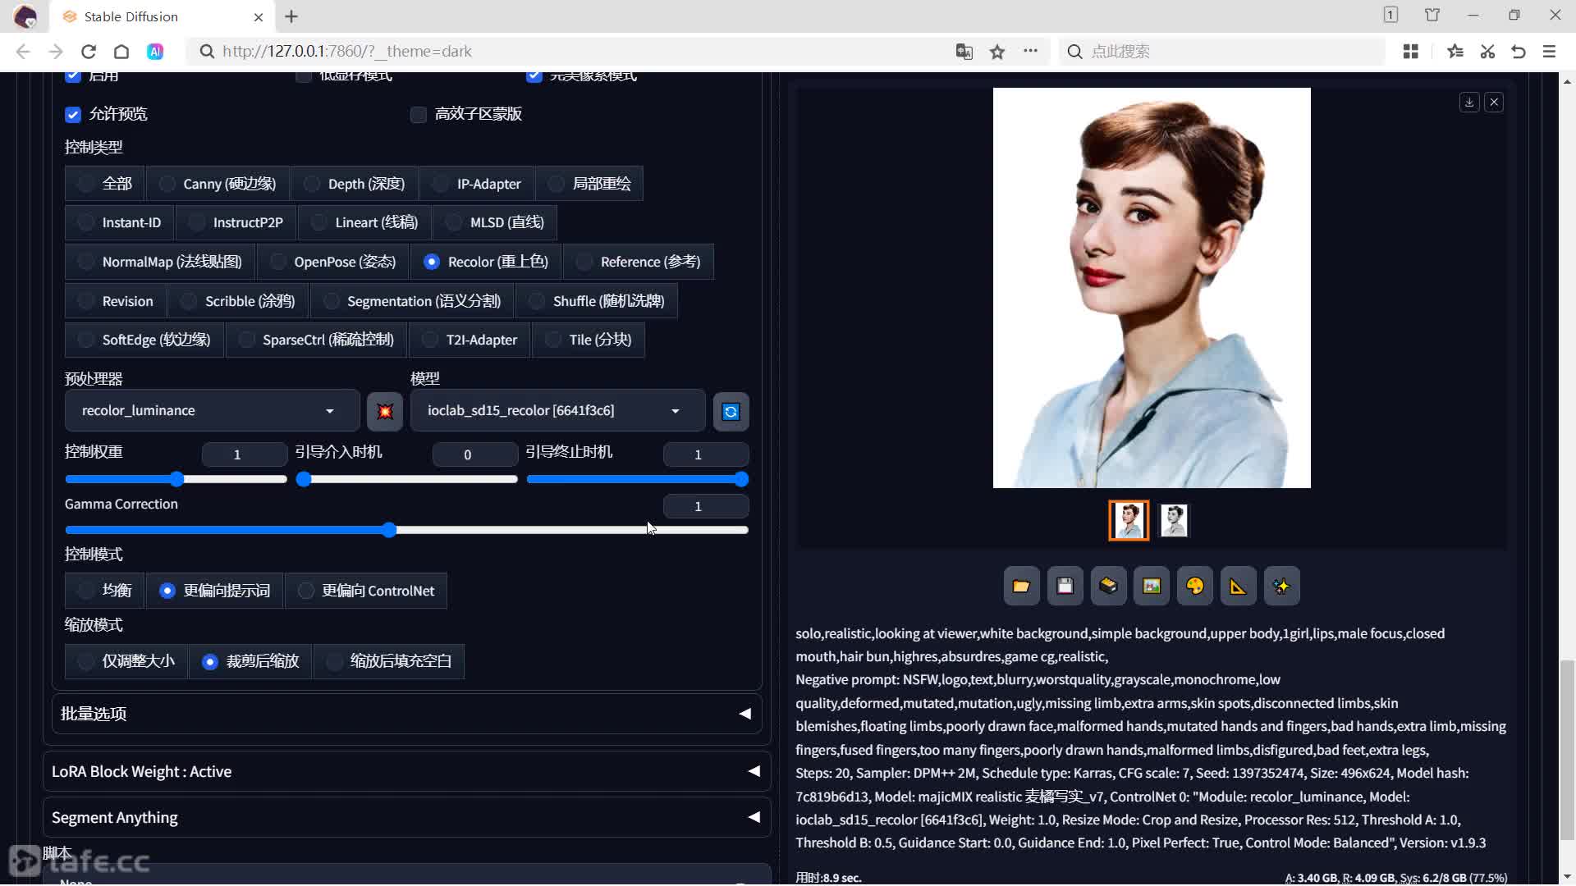Select IP-Adapter control type

click(x=477, y=184)
